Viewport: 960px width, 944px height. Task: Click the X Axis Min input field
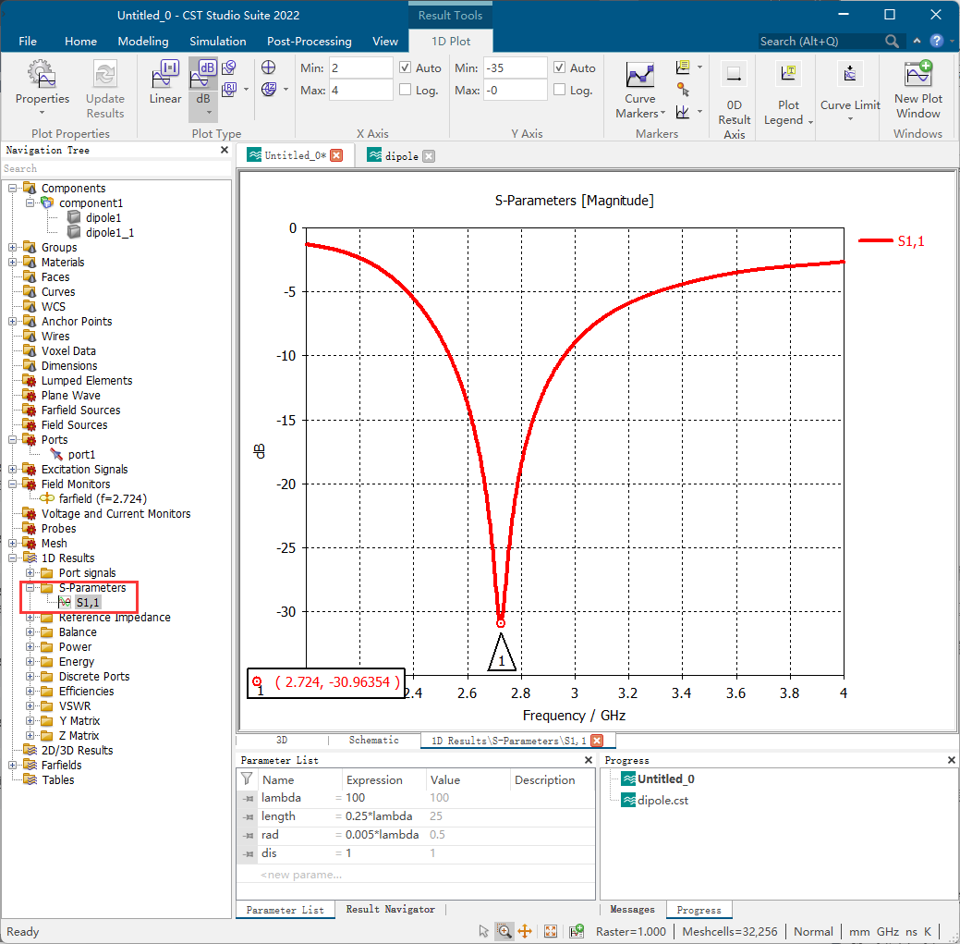point(360,67)
